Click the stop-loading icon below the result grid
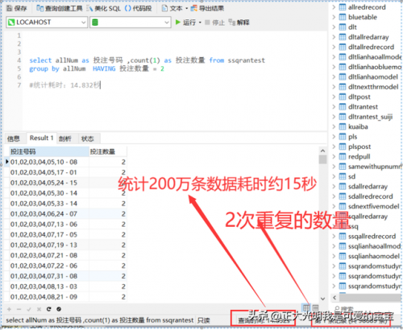Image resolution: width=403 pixels, height=330 pixels. pyautogui.click(x=59, y=309)
